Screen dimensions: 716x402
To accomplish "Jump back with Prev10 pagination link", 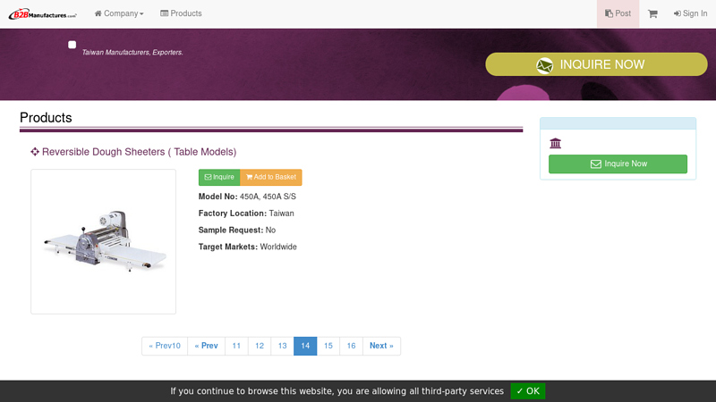I will point(165,346).
